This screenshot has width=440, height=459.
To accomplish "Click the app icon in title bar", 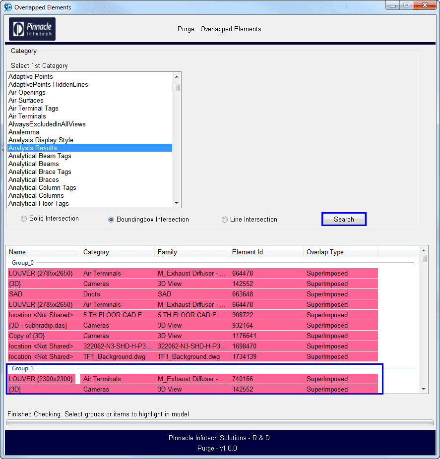I will coord(8,7).
